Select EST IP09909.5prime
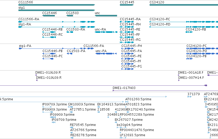This screenshot has height=139, width=218. click(53, 117)
